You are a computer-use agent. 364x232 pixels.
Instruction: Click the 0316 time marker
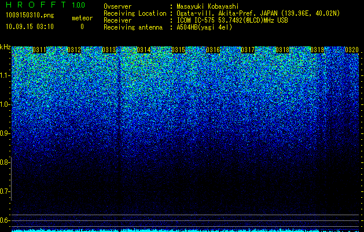pos(213,50)
